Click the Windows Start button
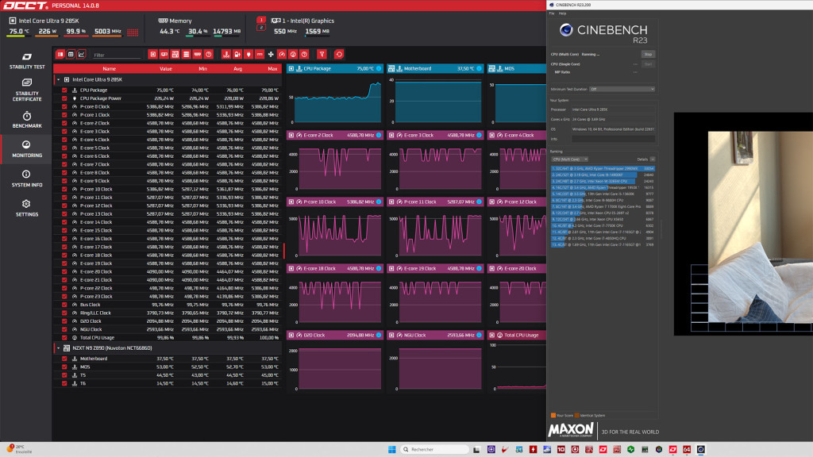The height and width of the screenshot is (457, 813). coord(392,449)
